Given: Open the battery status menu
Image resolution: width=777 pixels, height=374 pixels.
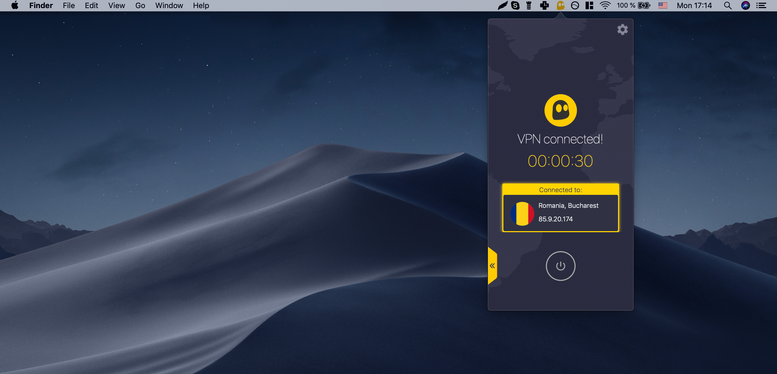Looking at the screenshot, I should (x=644, y=5).
